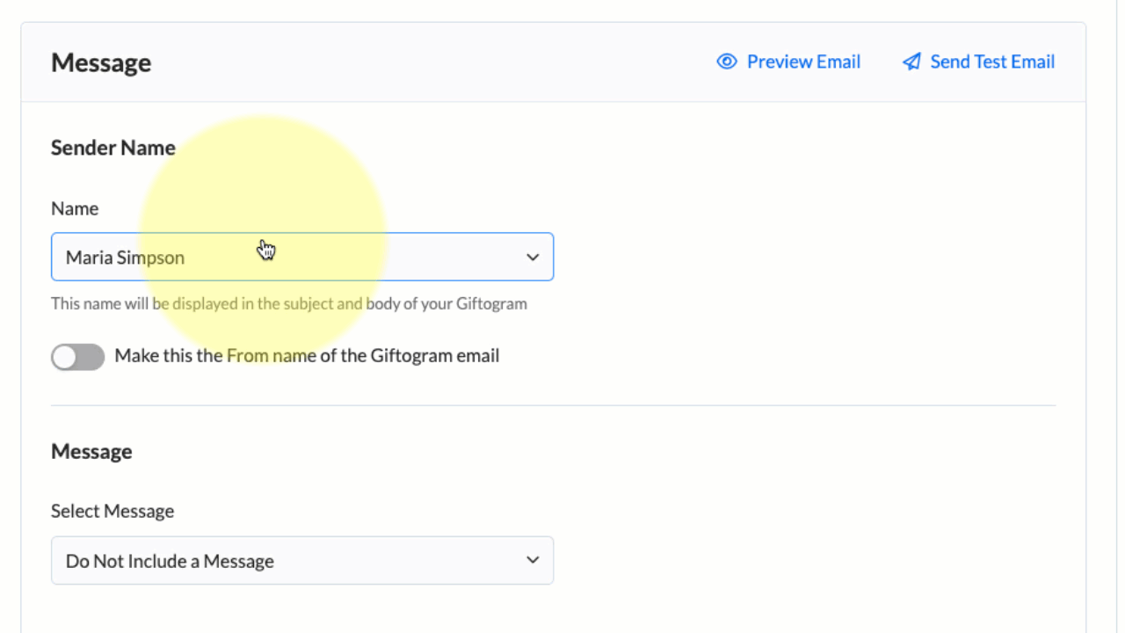Click the 'Name' field label
Viewport: 1125px width, 633px height.
tap(75, 208)
